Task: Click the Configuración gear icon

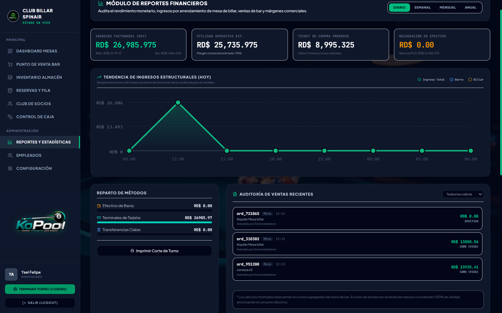Action: (x=10, y=168)
